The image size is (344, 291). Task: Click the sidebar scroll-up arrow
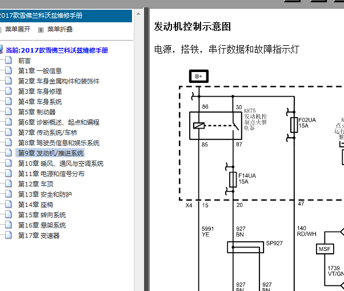tap(138, 14)
